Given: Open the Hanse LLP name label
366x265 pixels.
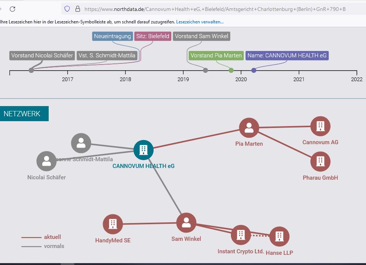Looking at the screenshot, I should pos(279,253).
